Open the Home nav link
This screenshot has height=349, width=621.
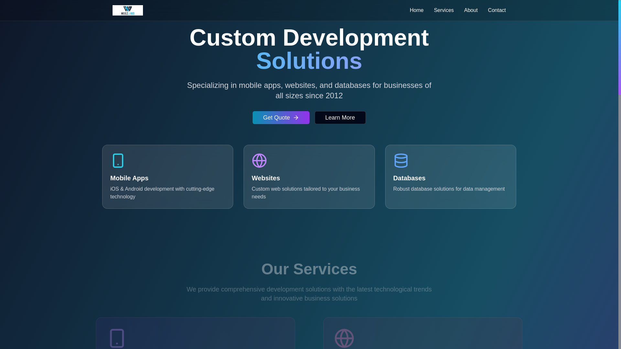417,10
